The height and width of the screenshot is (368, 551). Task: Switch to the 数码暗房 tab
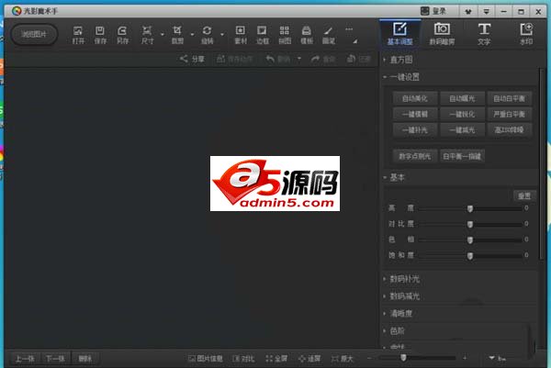pyautogui.click(x=441, y=34)
